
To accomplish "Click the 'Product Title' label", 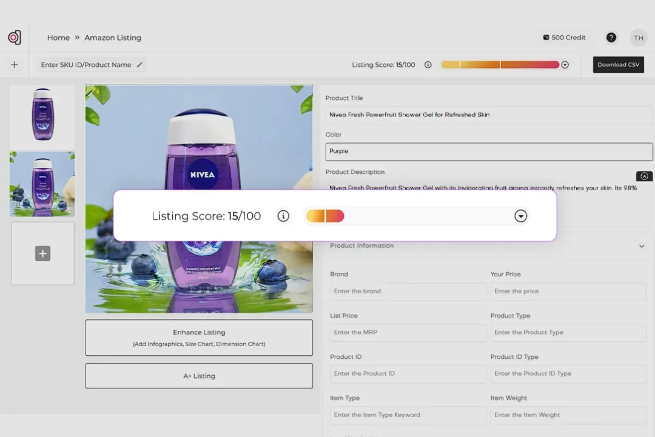I will (x=344, y=98).
